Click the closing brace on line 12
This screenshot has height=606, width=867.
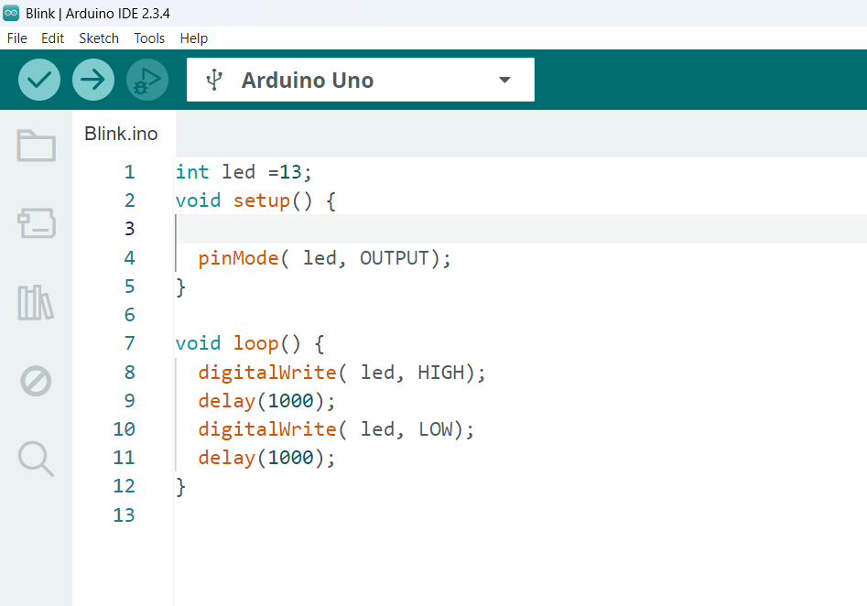180,487
